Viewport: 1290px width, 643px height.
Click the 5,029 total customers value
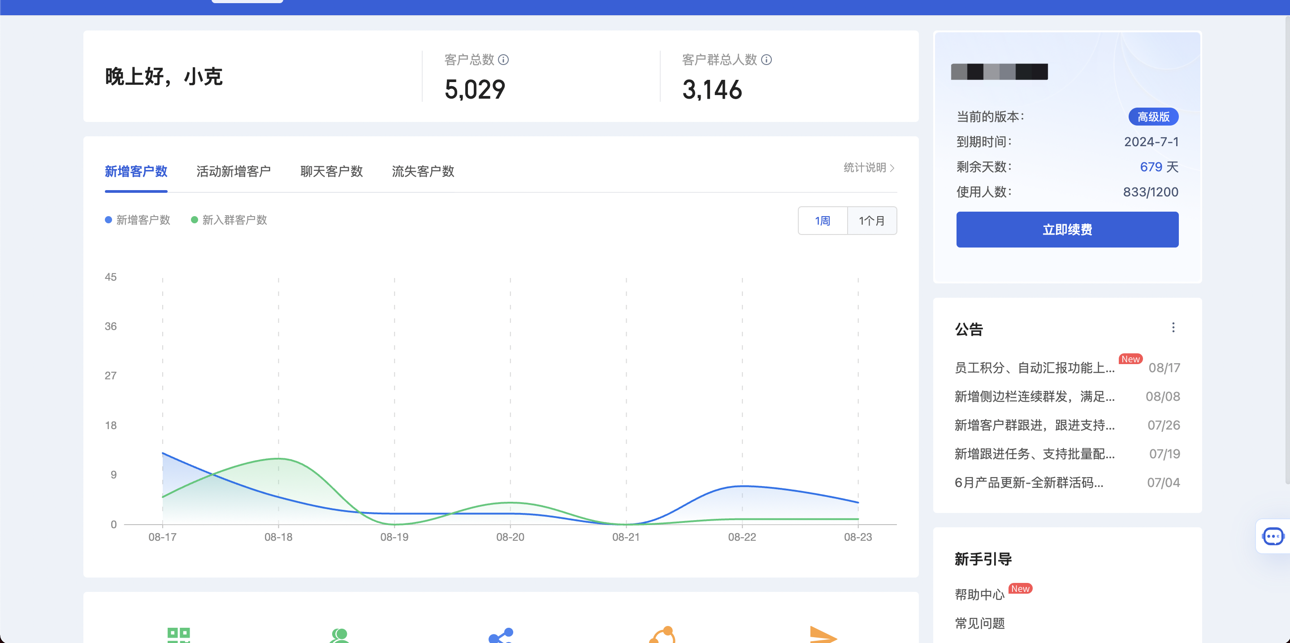coord(475,90)
